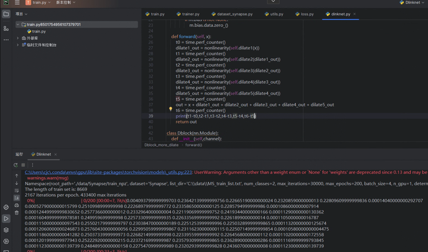The height and width of the screenshot is (252, 428).
Task: Click the scroll up arrow in console
Action: pos(17,176)
